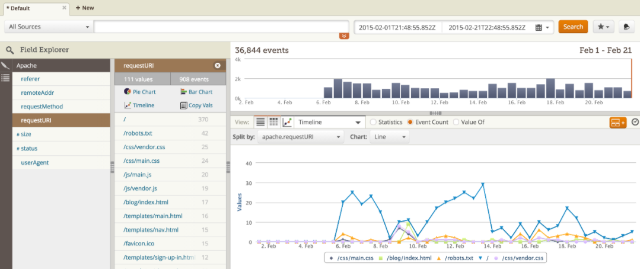
Task: Select the requestURI field
Action: click(x=61, y=121)
